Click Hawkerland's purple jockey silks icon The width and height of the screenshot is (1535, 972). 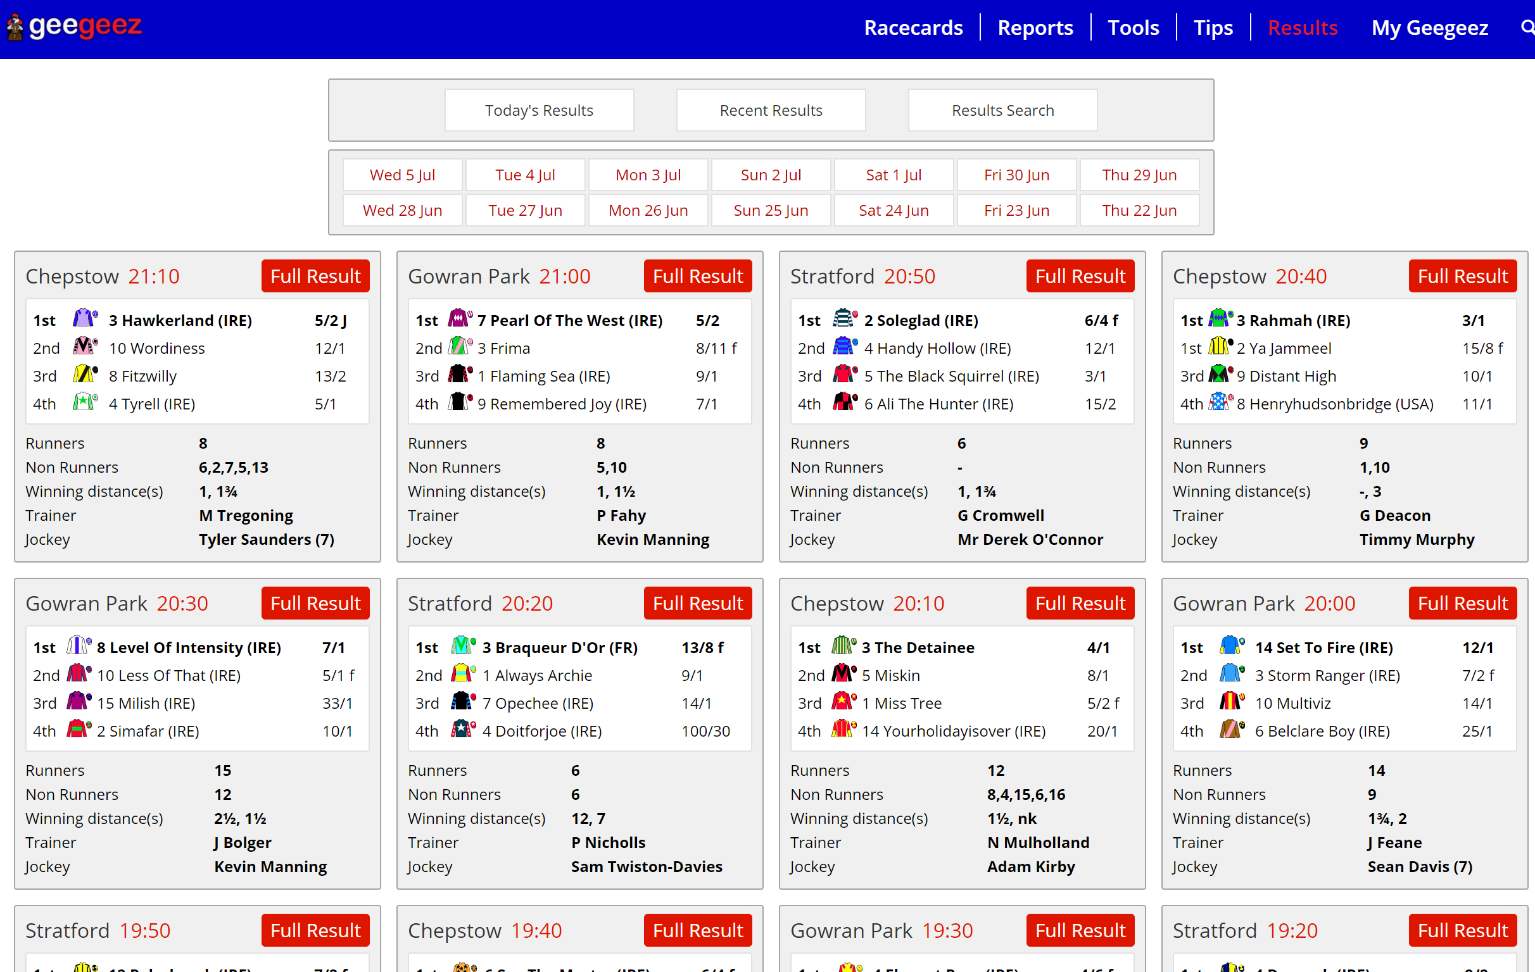click(85, 318)
